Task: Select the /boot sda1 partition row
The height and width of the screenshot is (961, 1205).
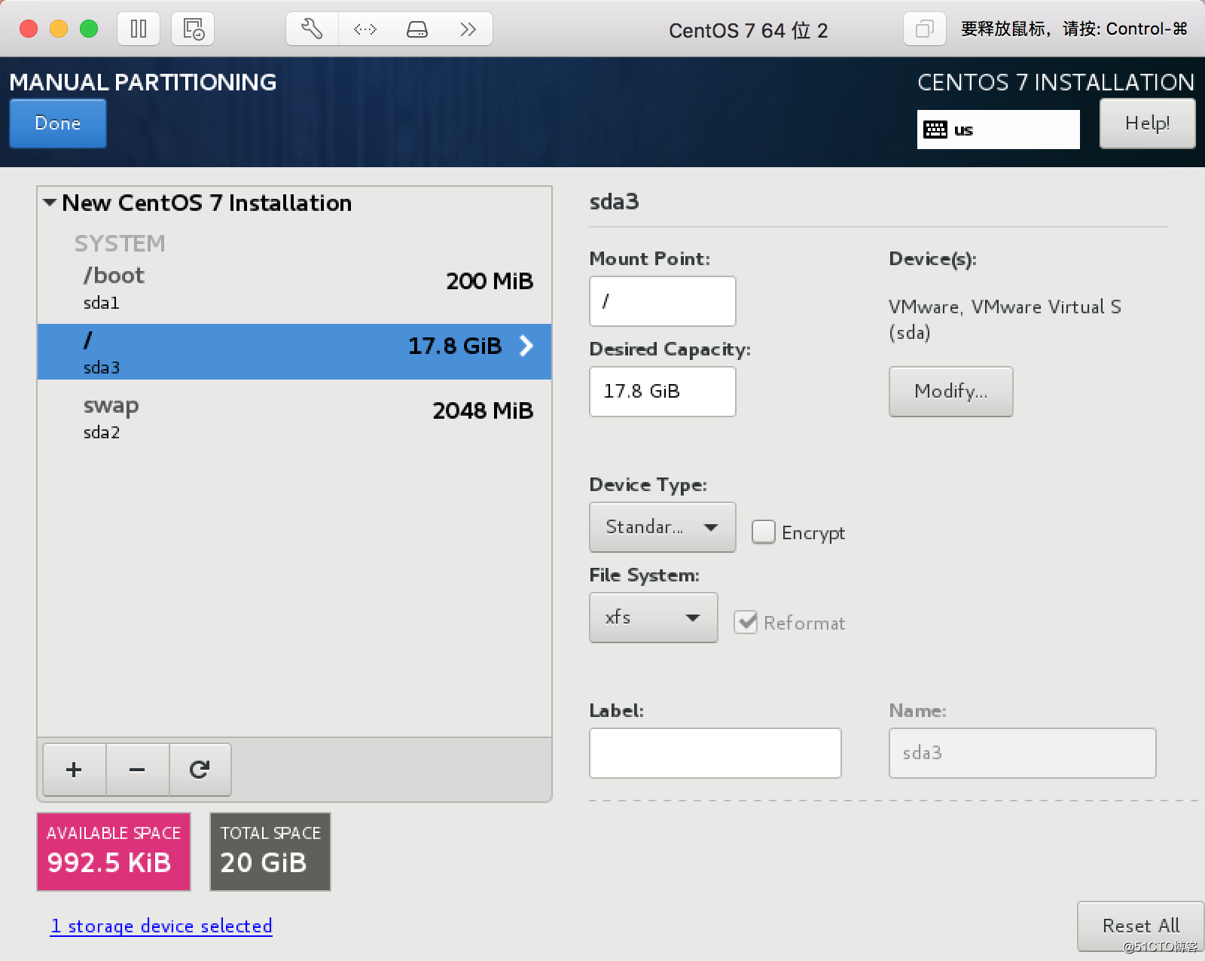Action: (x=294, y=288)
